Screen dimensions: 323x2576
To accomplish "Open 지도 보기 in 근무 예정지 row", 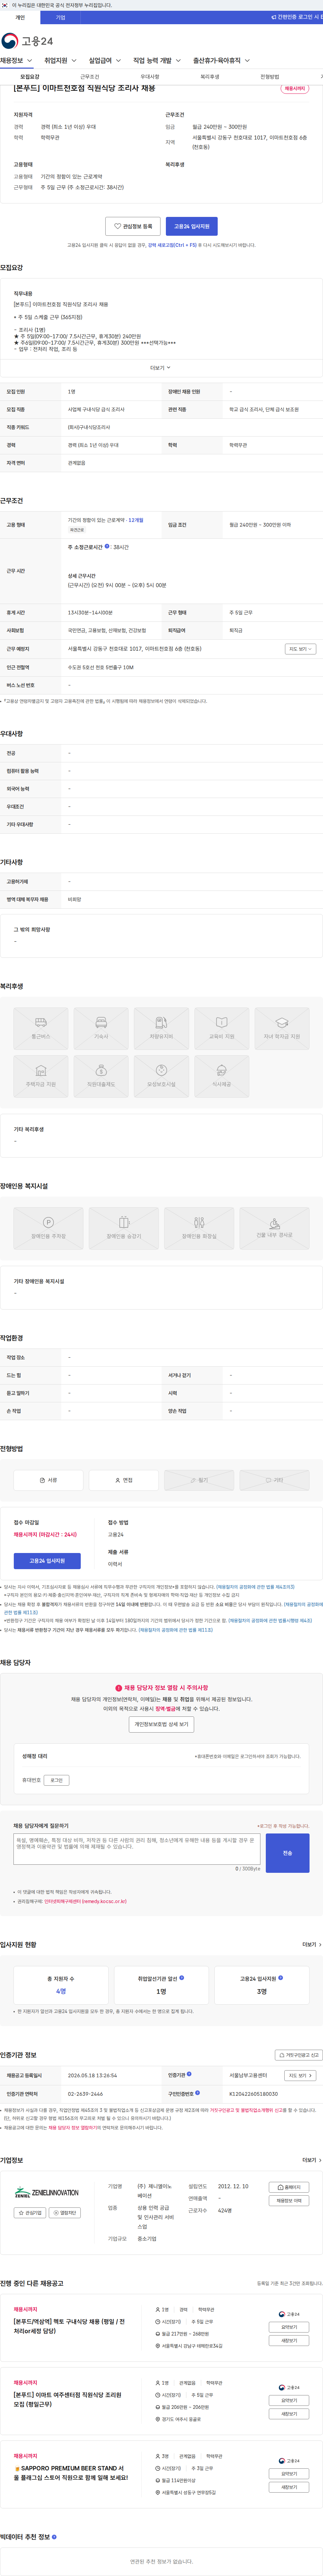I will coord(300,649).
